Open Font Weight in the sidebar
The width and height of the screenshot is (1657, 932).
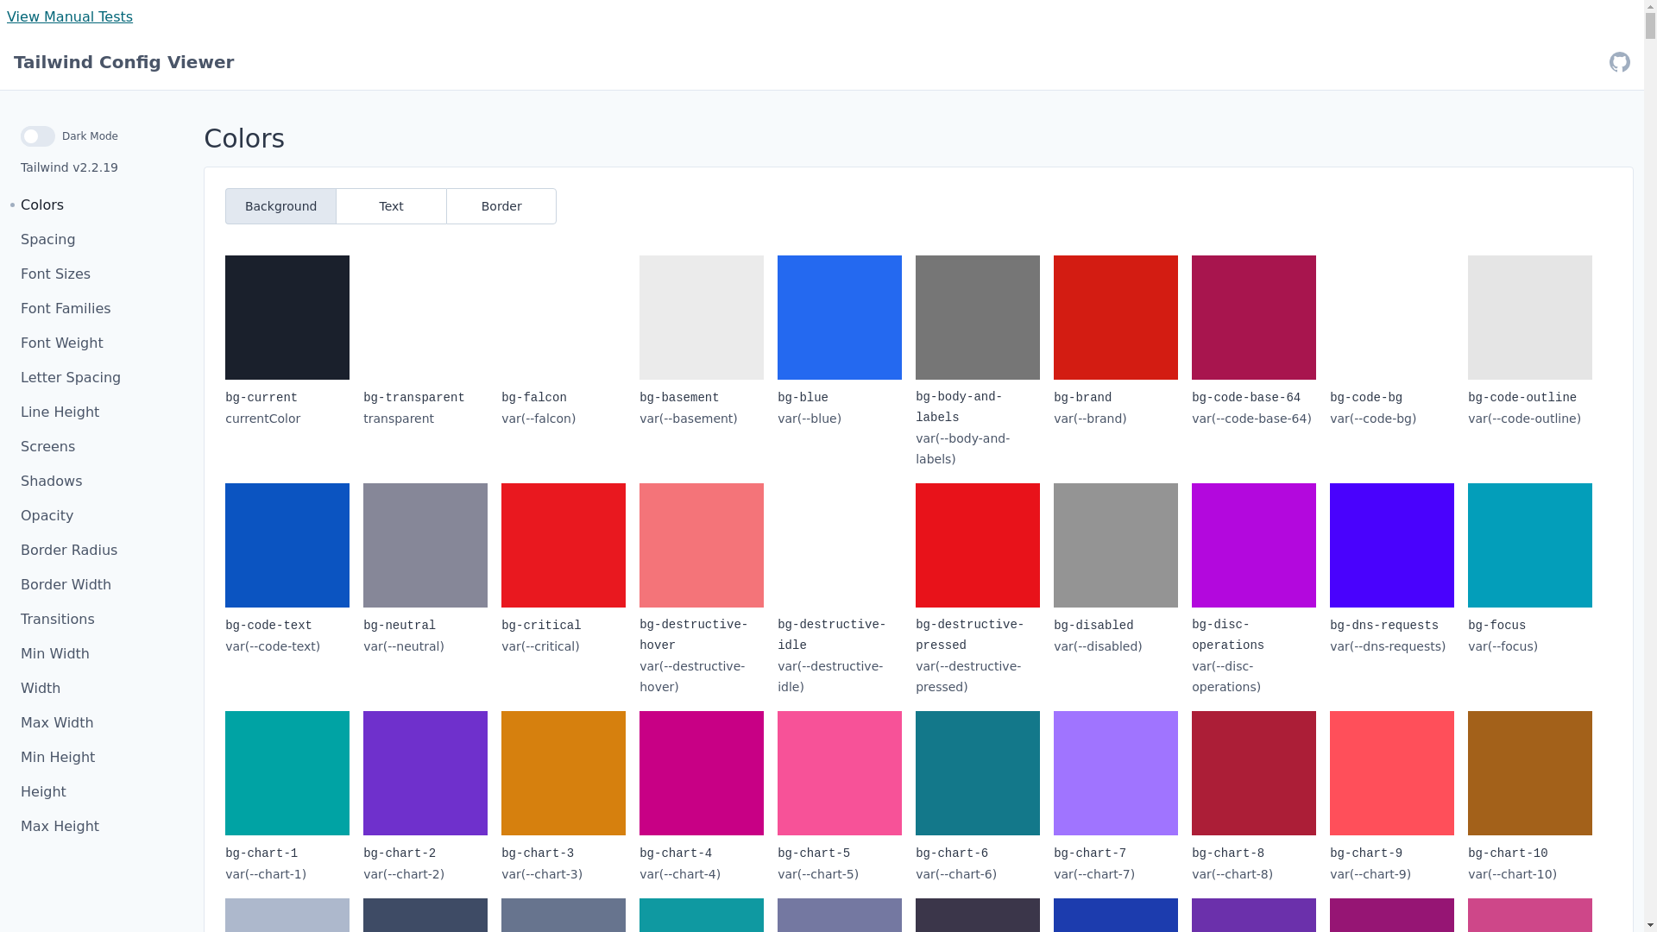tap(62, 343)
